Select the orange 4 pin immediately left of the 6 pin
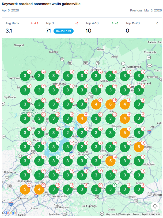The width and height of the screenshot is (163, 218). [x=96, y=104]
